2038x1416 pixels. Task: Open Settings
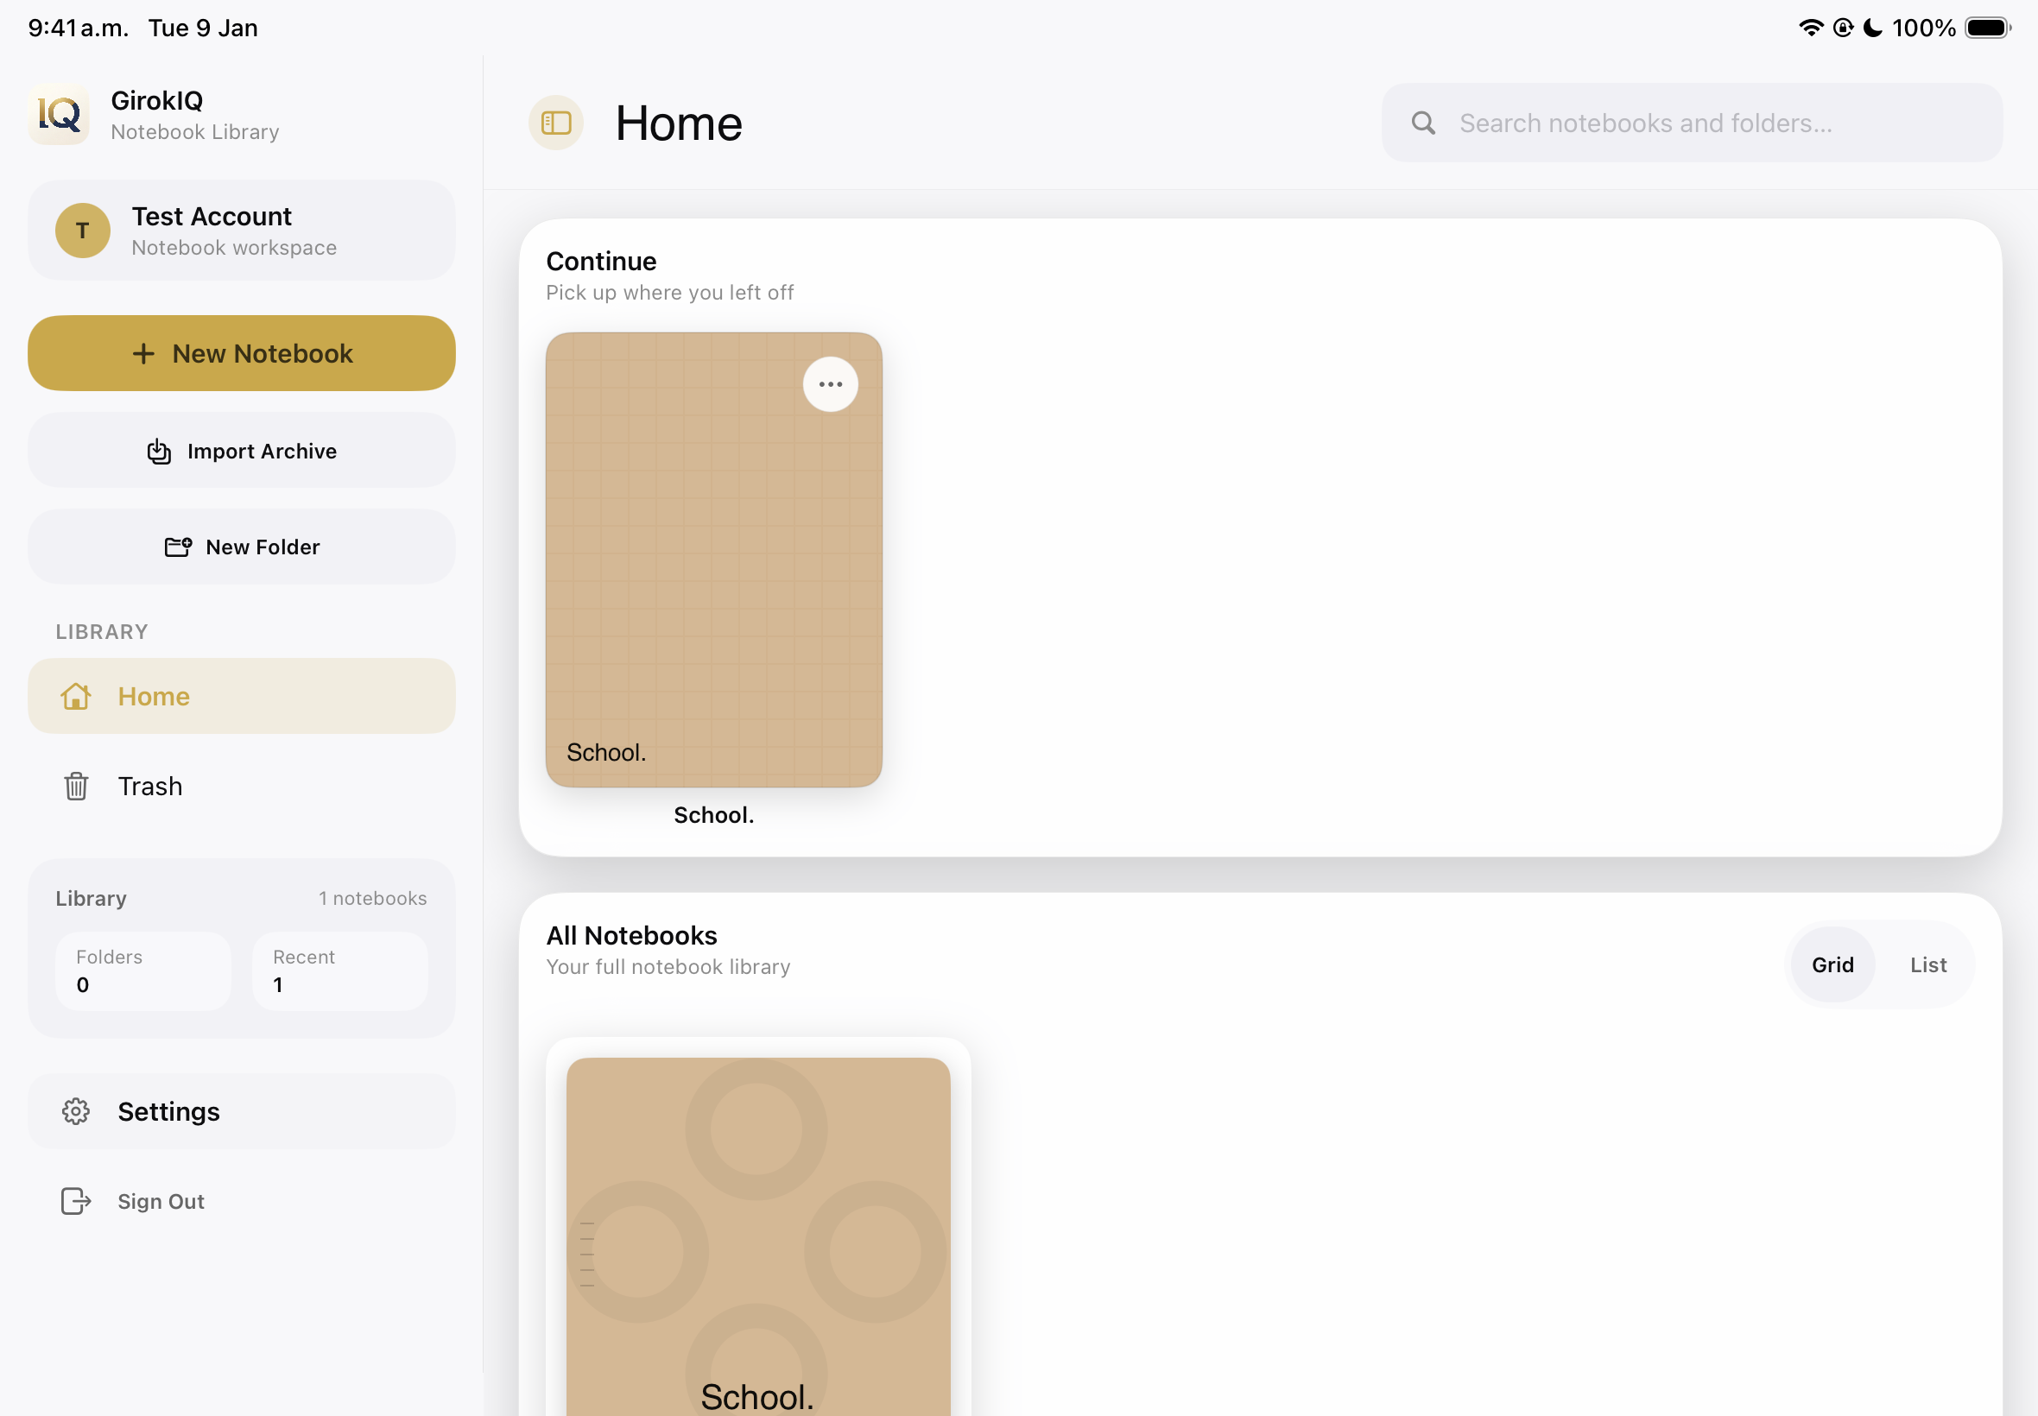pyautogui.click(x=241, y=1112)
